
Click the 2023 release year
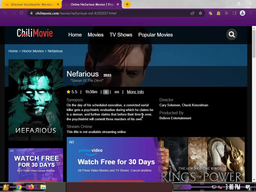[x=107, y=75]
